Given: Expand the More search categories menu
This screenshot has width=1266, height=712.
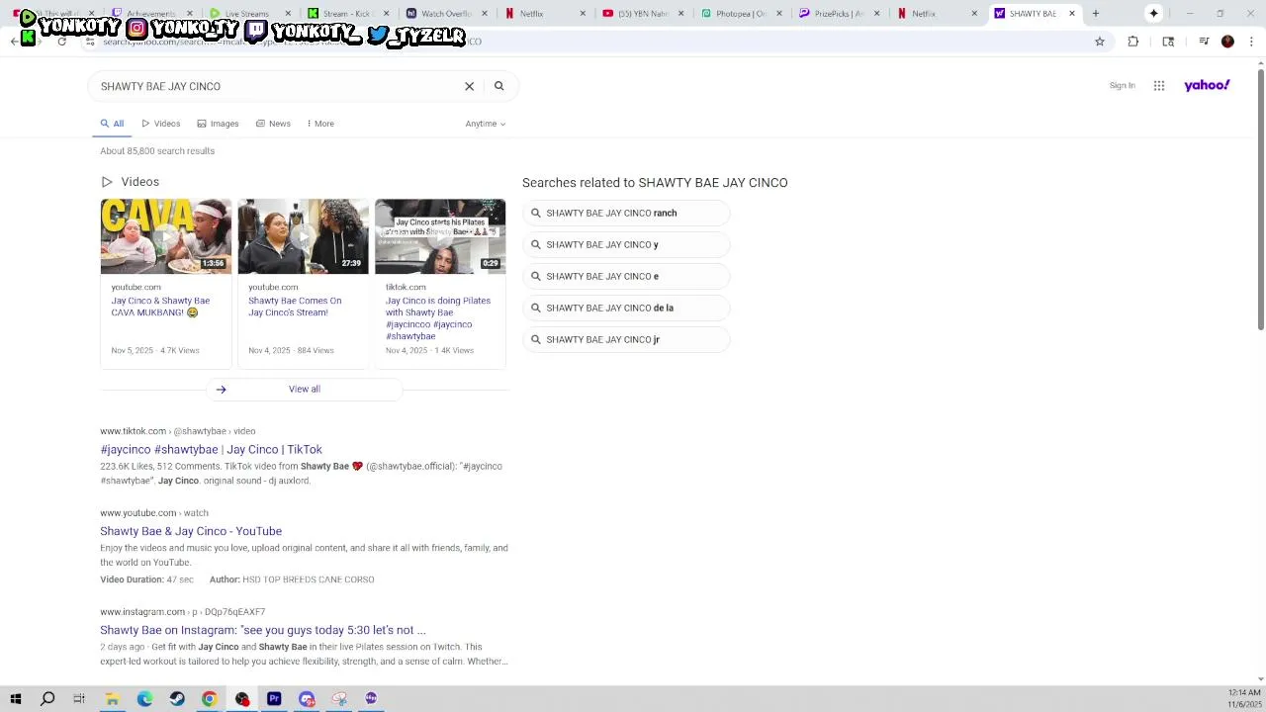Looking at the screenshot, I should click(x=320, y=124).
